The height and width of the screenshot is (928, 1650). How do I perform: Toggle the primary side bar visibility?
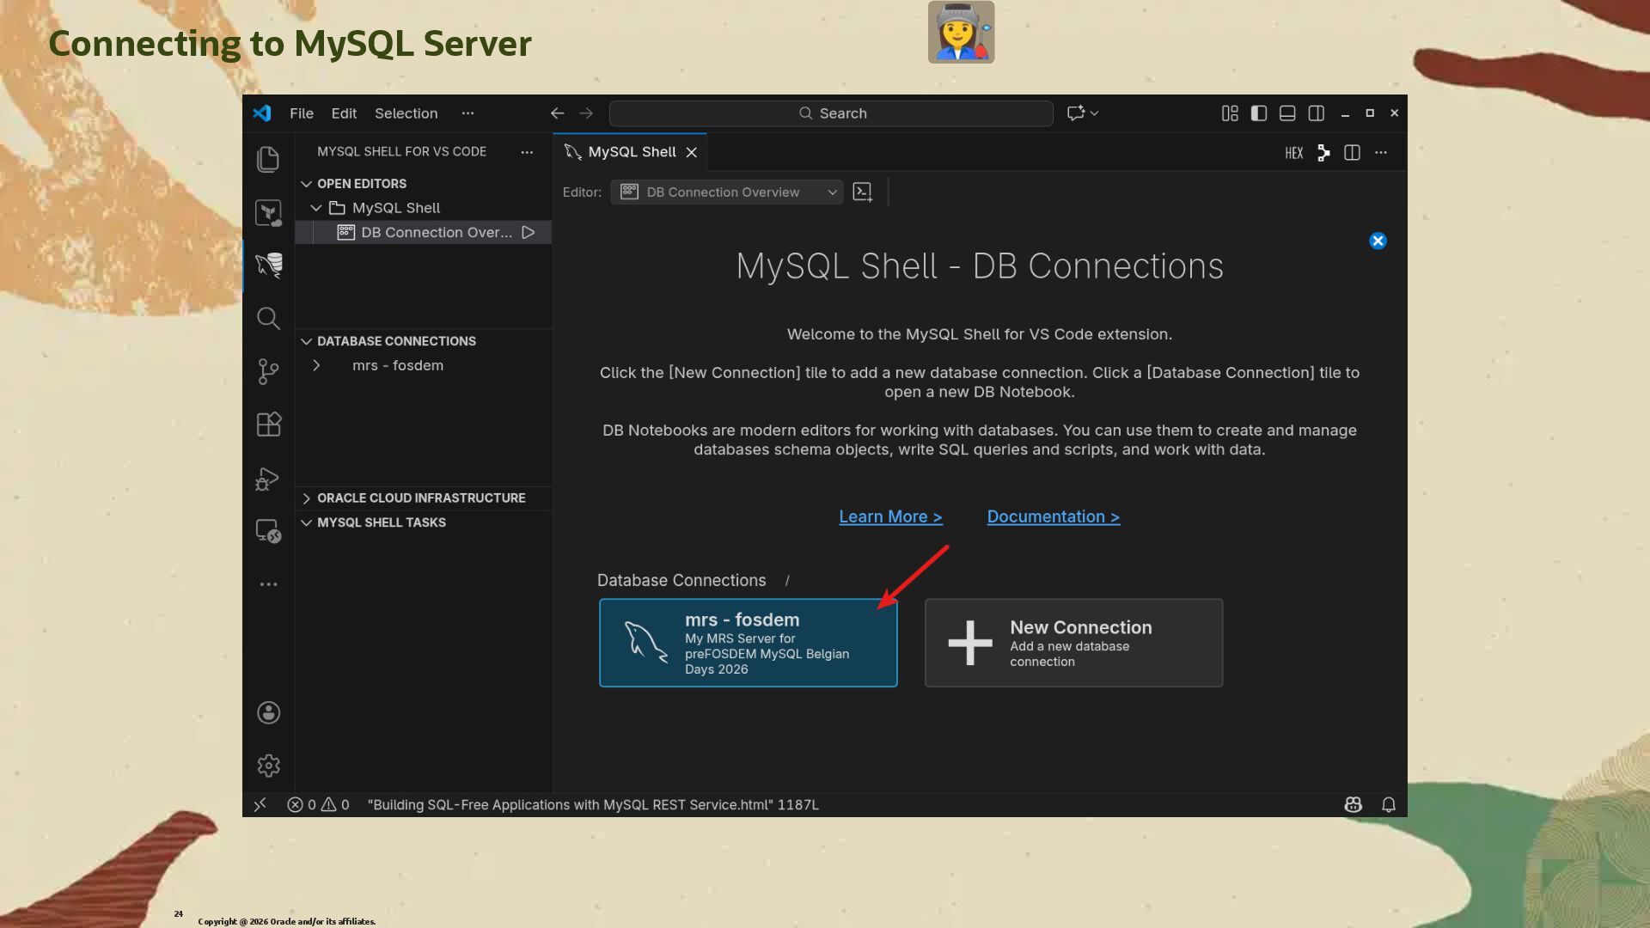click(x=1259, y=113)
